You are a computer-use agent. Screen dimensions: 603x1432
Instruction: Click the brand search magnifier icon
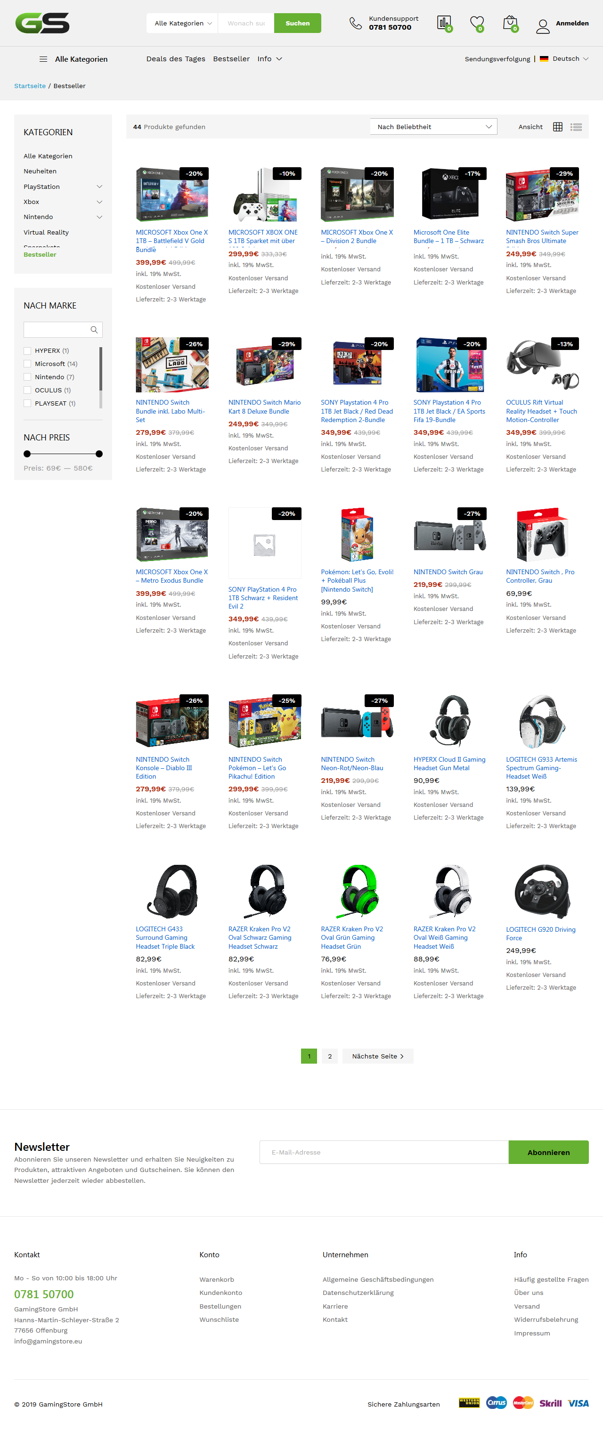(x=94, y=330)
